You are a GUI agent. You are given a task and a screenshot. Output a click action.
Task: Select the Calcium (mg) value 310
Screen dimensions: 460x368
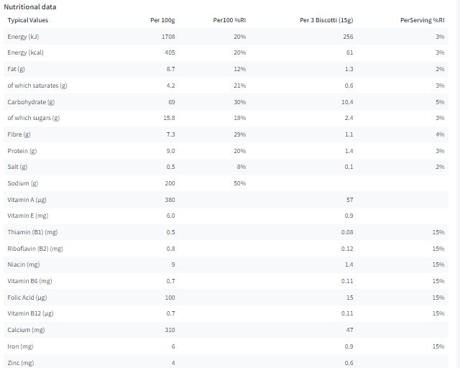tap(170, 330)
